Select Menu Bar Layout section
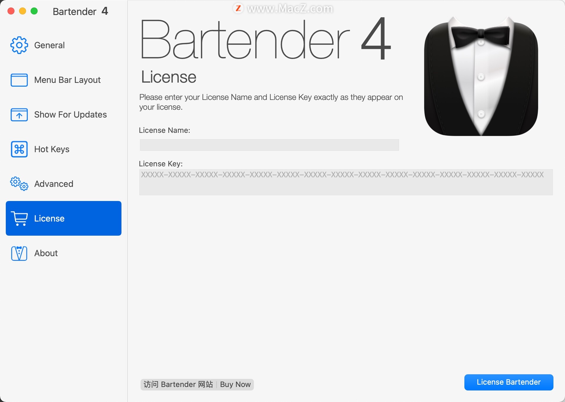This screenshot has height=402, width=565. pos(64,79)
